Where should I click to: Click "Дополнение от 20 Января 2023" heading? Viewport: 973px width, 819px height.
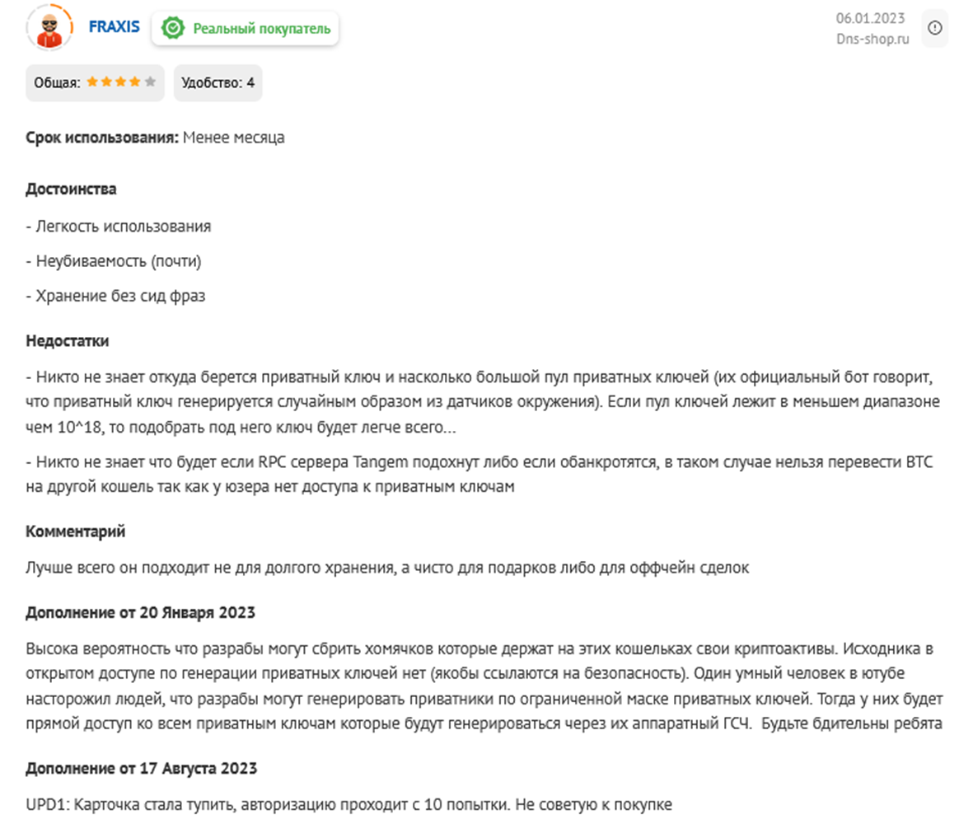click(141, 612)
